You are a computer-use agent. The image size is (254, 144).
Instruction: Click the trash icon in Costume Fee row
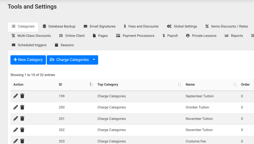(x=22, y=141)
